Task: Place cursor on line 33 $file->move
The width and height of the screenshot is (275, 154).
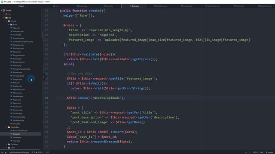Action: pos(95,98)
